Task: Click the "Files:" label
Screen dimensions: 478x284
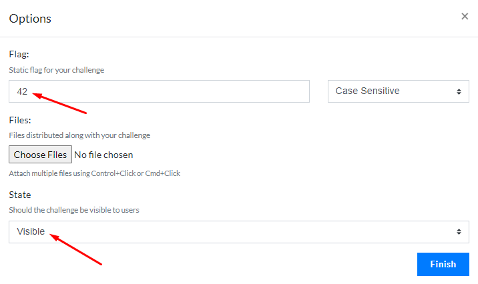Action: (x=20, y=120)
